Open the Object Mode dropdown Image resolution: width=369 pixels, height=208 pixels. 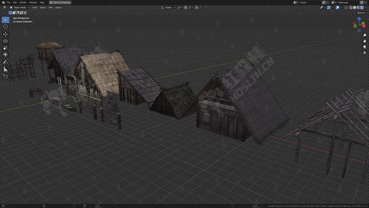pos(20,7)
